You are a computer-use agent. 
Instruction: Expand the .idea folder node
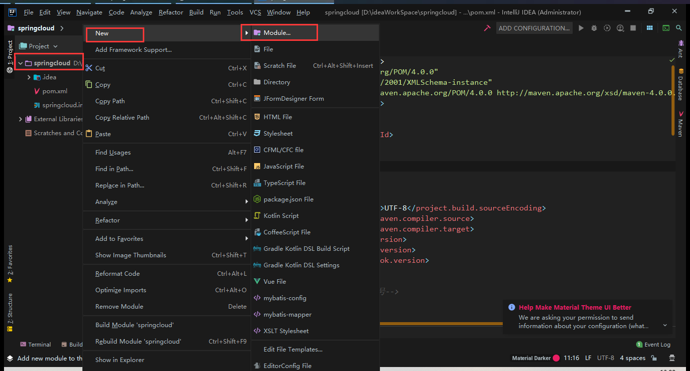29,77
